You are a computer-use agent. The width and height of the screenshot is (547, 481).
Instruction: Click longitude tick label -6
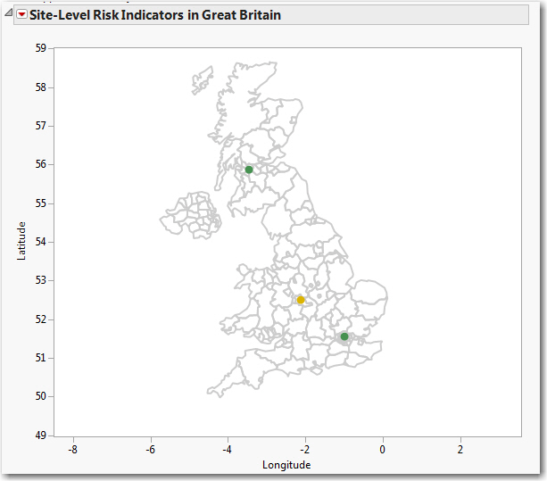150,450
